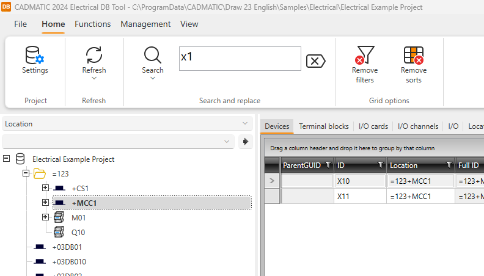484x276 pixels.
Task: Click the group-by drop area panel
Action: (x=374, y=148)
